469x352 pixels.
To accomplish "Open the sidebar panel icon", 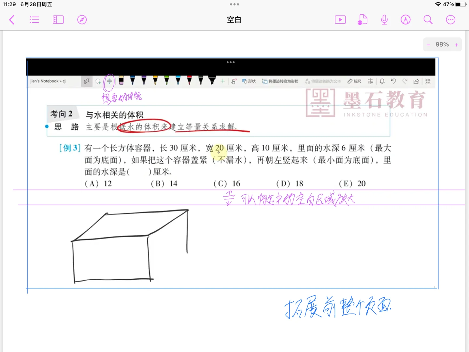I will [x=58, y=20].
